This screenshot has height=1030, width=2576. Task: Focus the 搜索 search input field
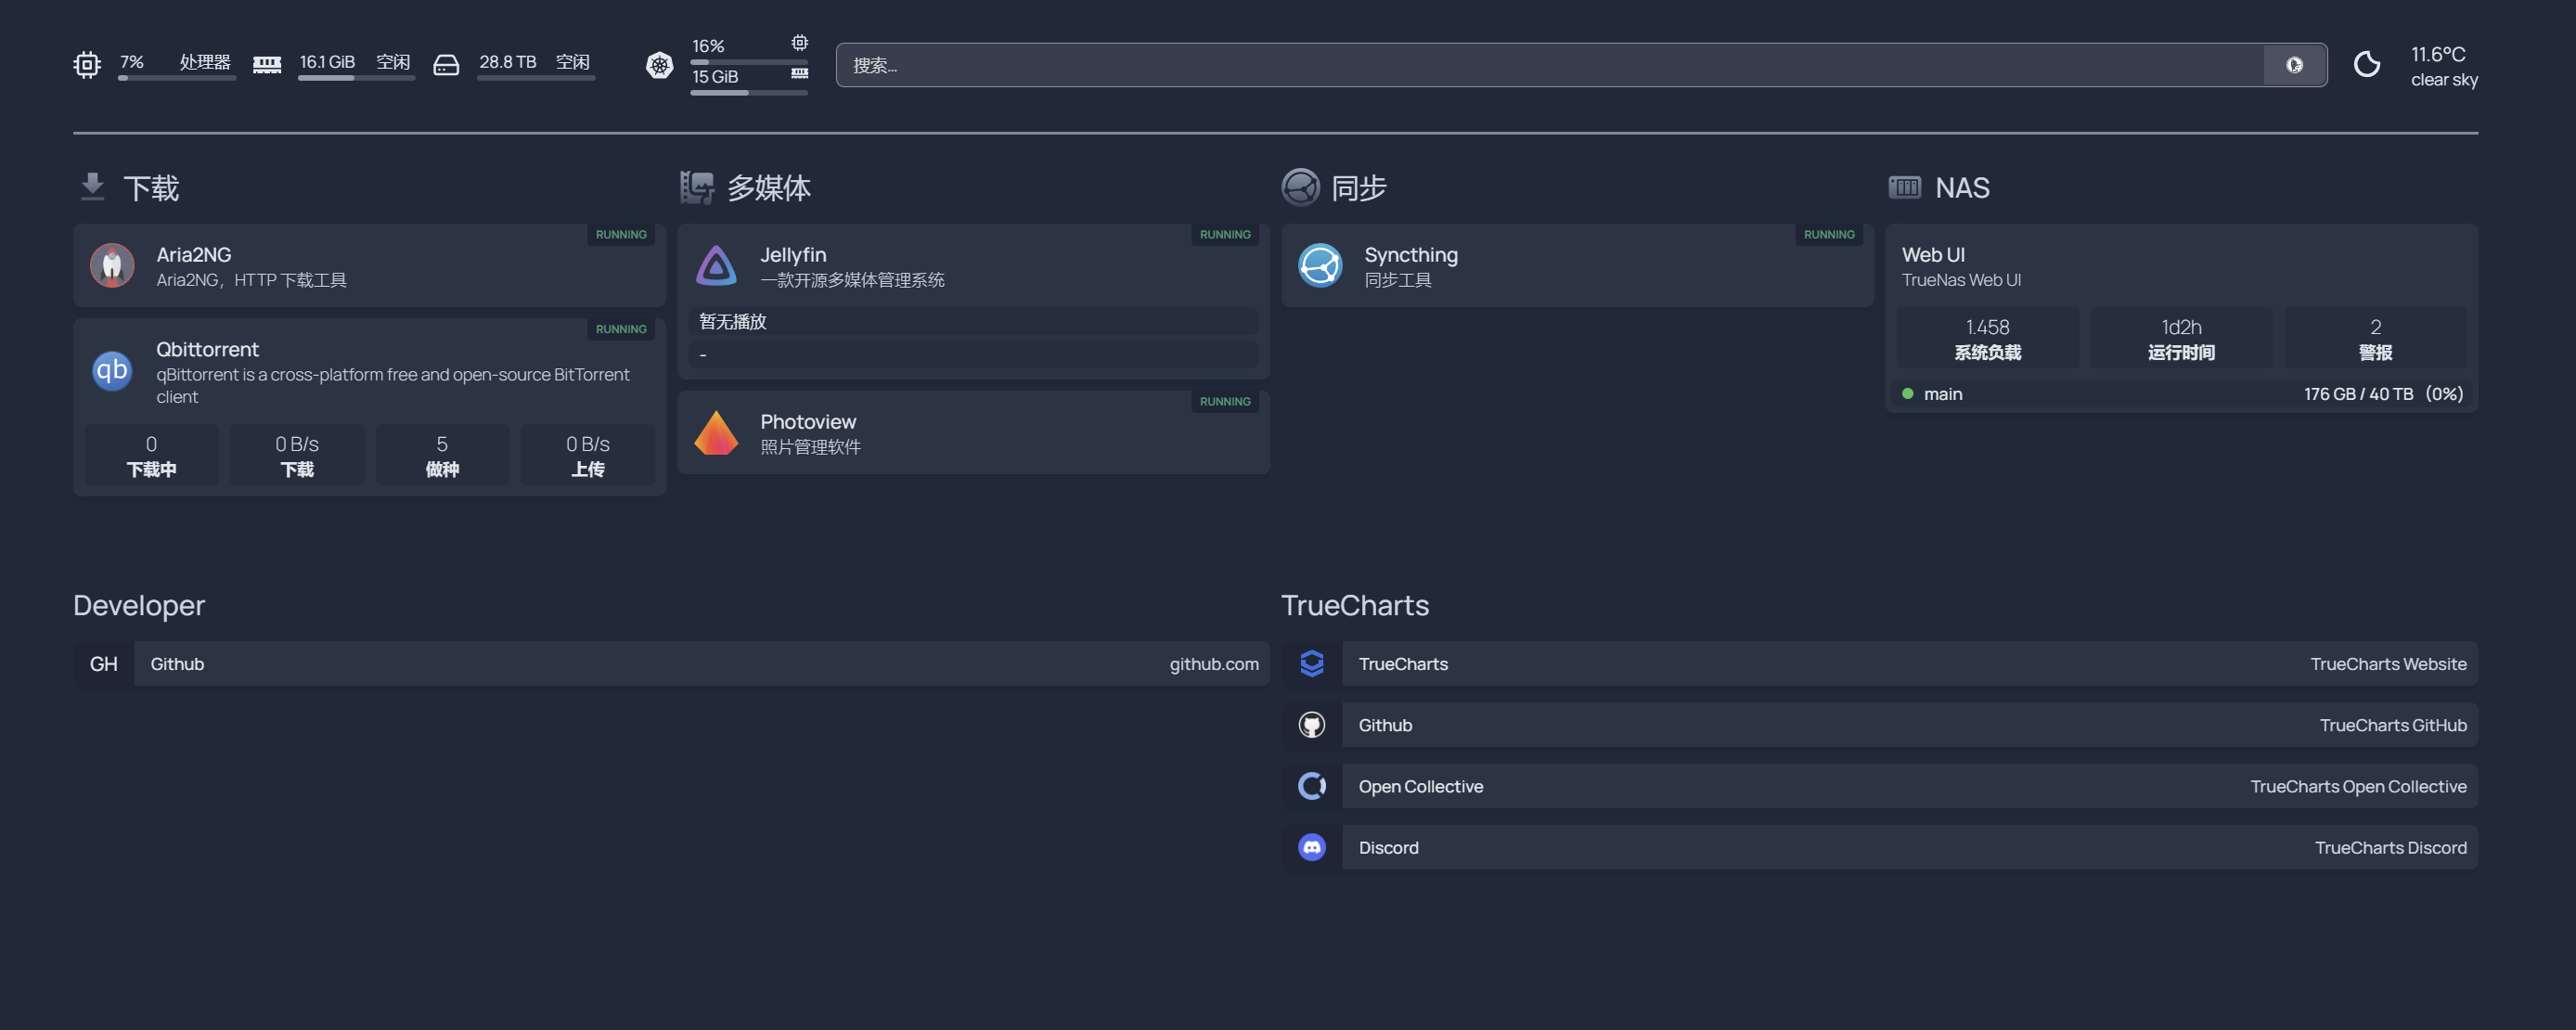[x=1550, y=65]
